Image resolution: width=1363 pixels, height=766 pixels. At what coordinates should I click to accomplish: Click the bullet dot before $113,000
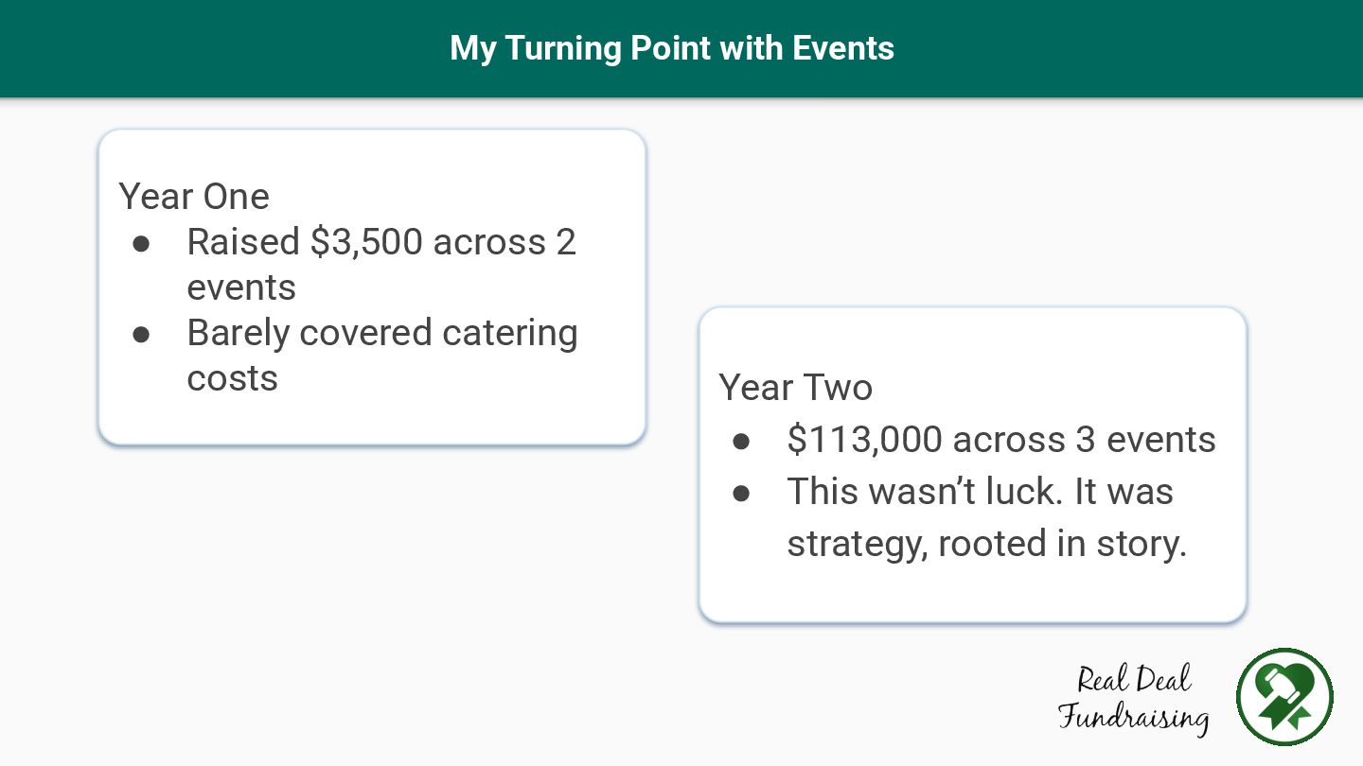pyautogui.click(x=741, y=442)
